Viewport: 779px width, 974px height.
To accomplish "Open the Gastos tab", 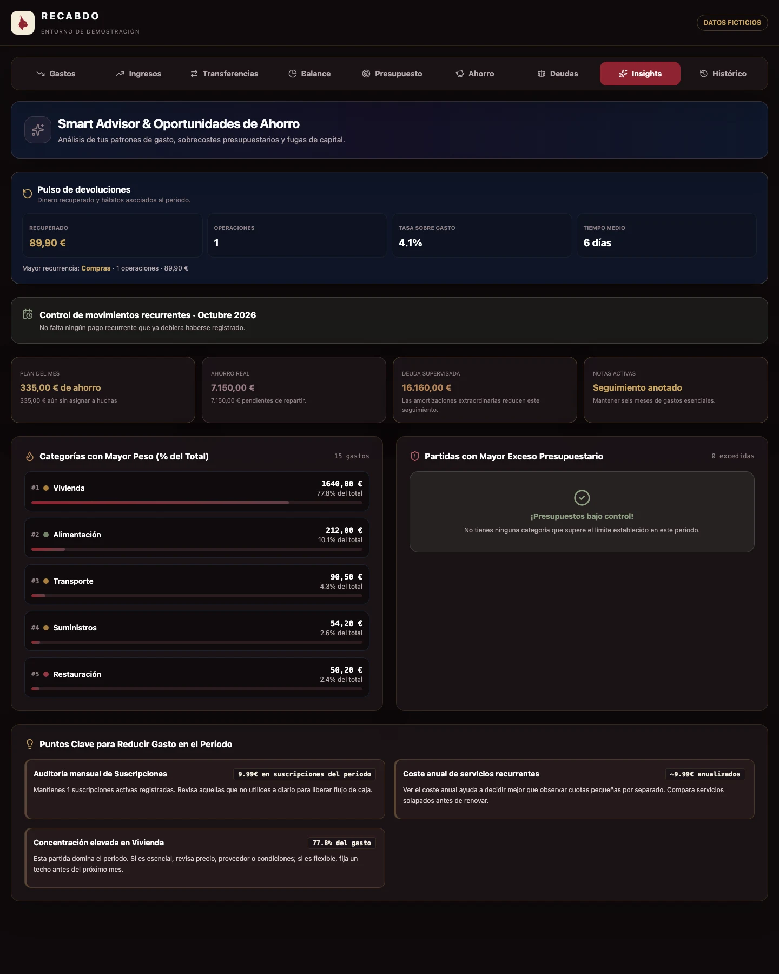I will (56, 74).
